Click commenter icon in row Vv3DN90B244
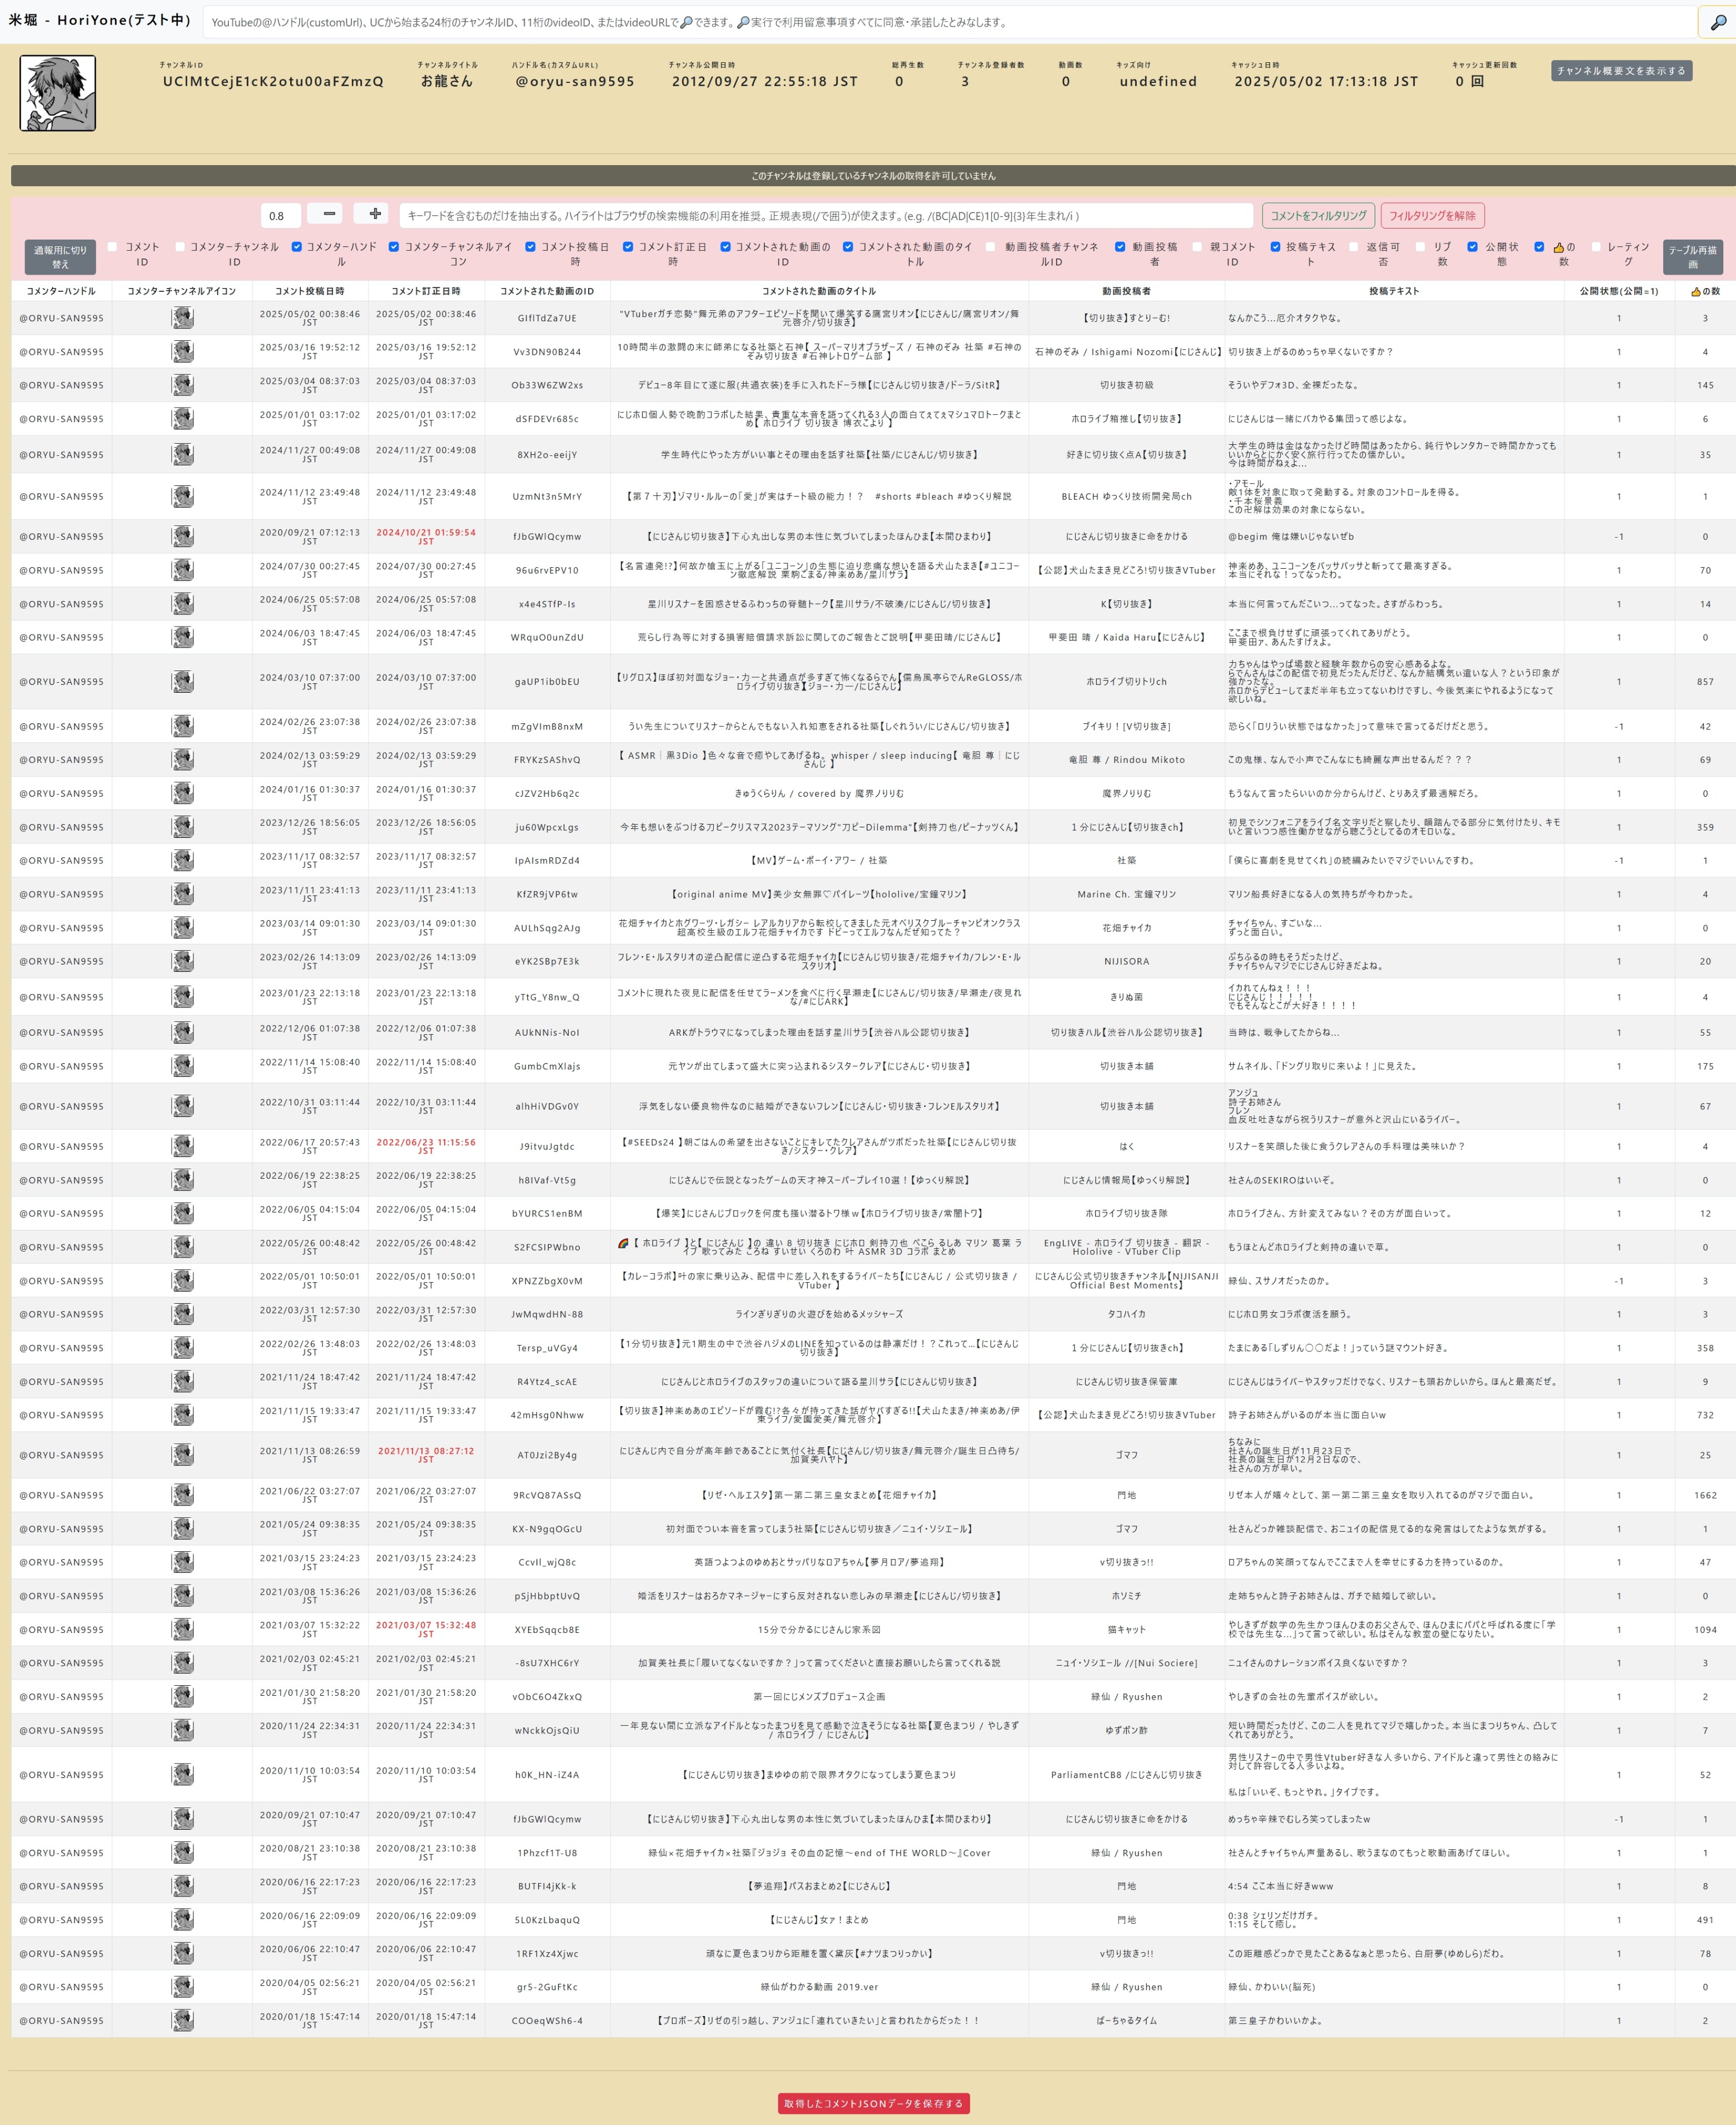The height and width of the screenshot is (2125, 1736). pyautogui.click(x=182, y=352)
